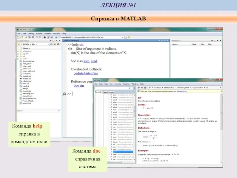Open Help breadcrumb dropdown arrow at right
The image size is (237, 178).
click(221, 88)
